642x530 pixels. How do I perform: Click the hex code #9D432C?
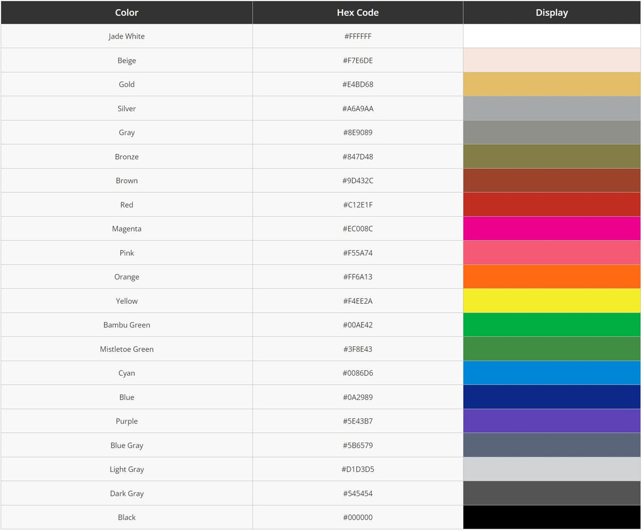tap(358, 181)
